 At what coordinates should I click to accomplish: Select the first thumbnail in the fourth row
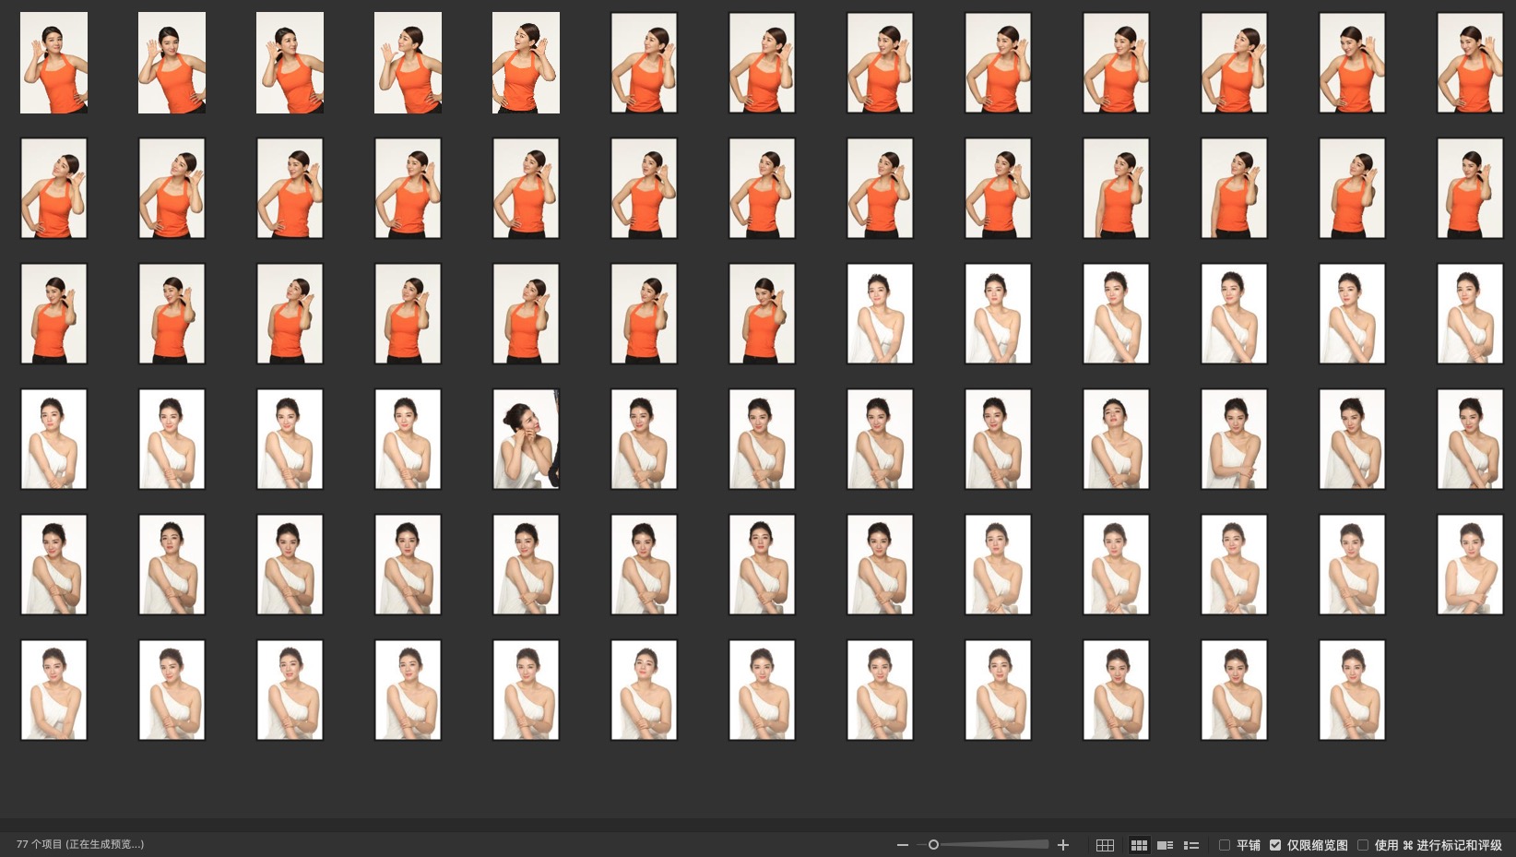click(53, 439)
